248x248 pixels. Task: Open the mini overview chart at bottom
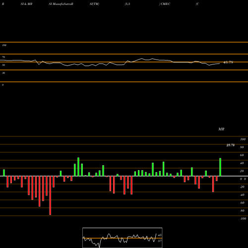[x=123, y=238]
